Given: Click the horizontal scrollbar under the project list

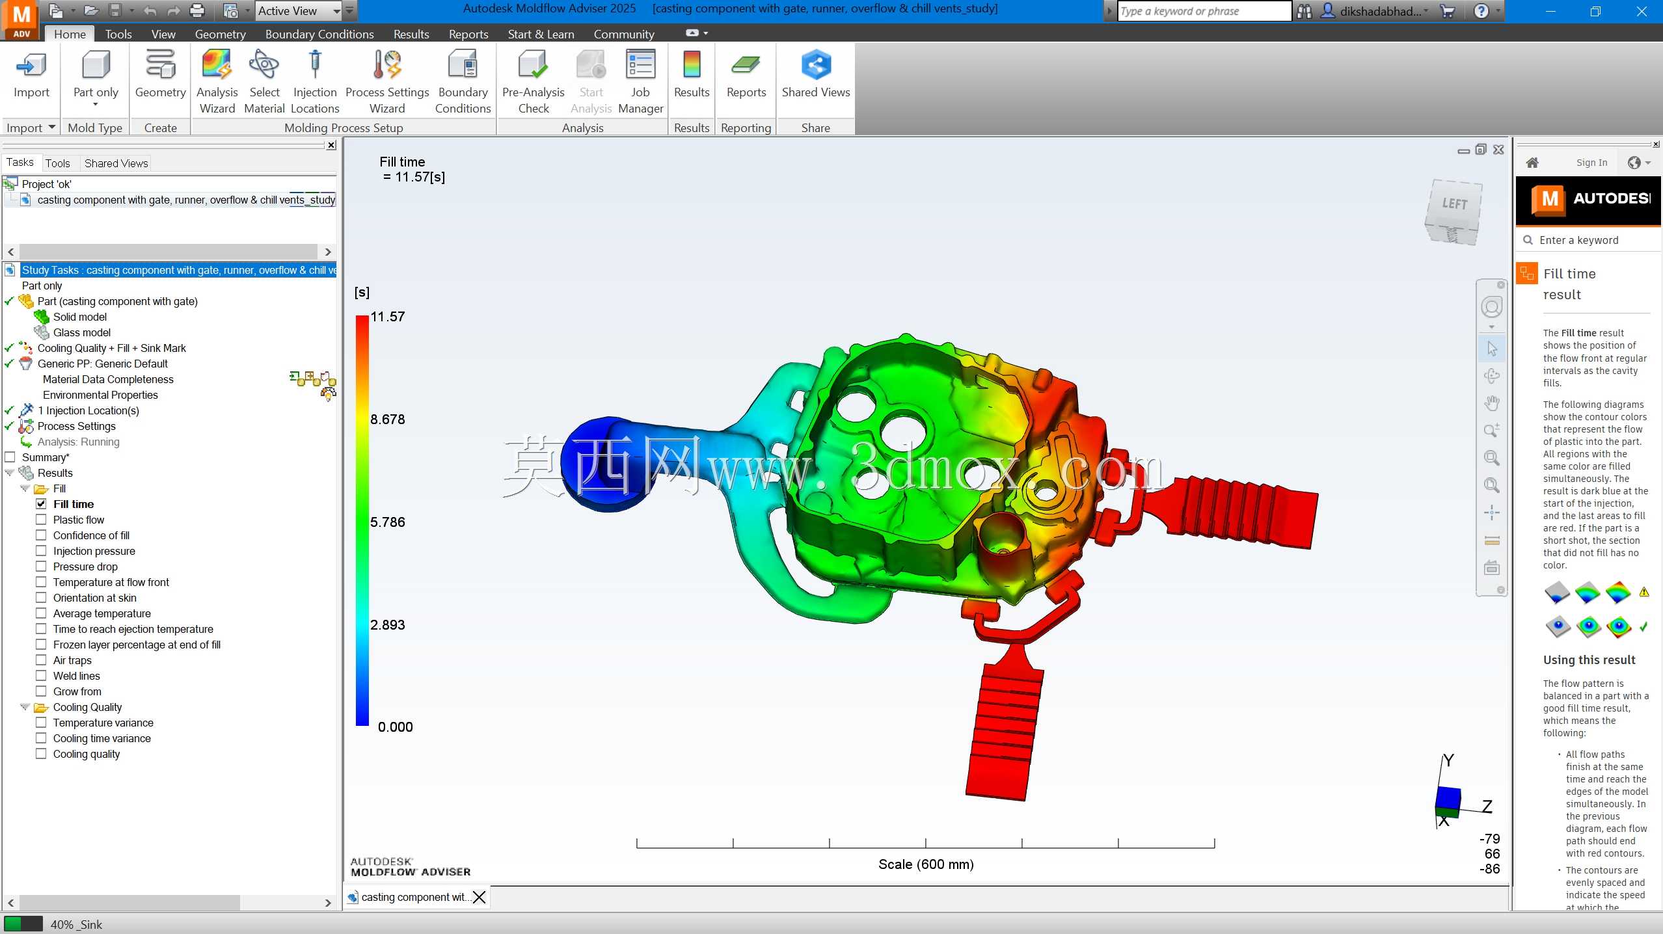Looking at the screenshot, I should tap(169, 252).
